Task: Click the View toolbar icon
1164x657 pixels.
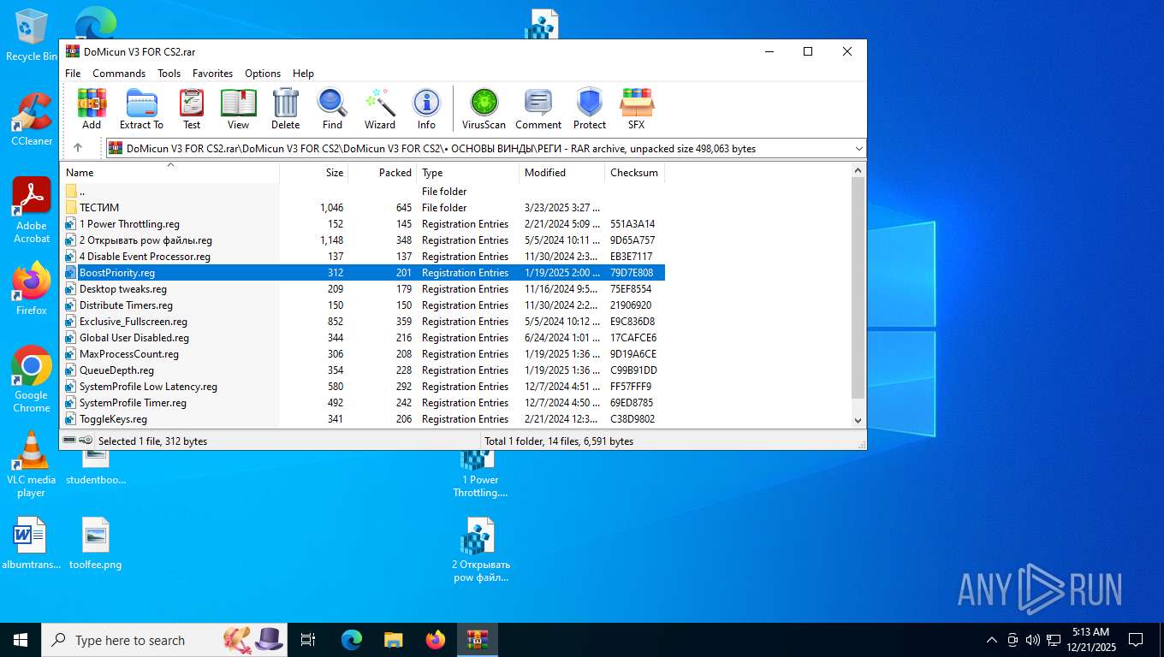Action: [x=238, y=109]
